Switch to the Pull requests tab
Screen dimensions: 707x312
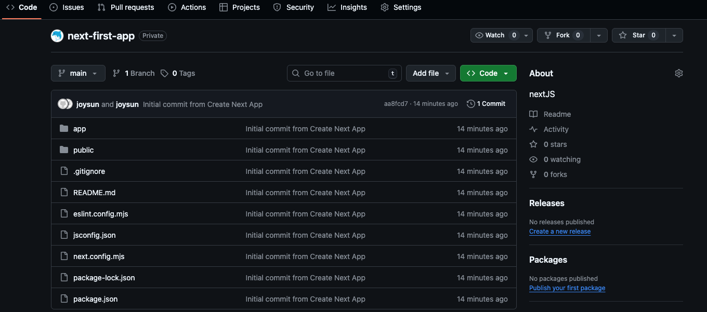126,7
